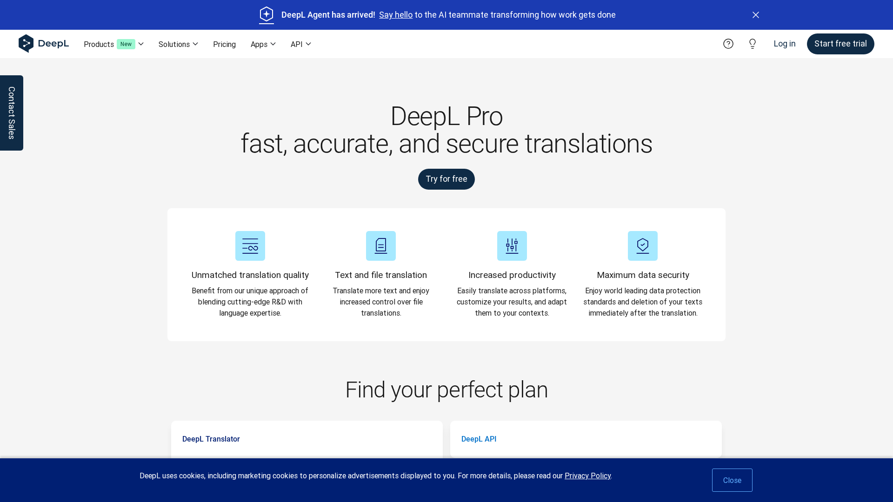
Task: Open the help question mark icon
Action: (728, 44)
